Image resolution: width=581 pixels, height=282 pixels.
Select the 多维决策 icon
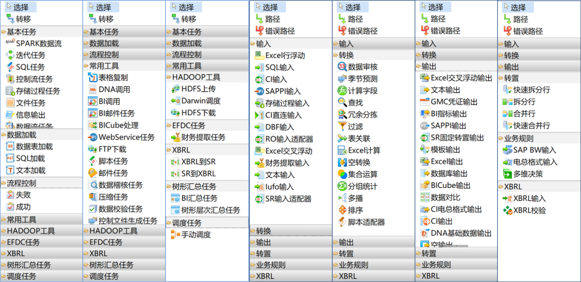(507, 174)
